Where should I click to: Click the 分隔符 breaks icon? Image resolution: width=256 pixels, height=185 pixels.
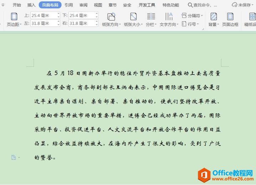tap(184, 16)
